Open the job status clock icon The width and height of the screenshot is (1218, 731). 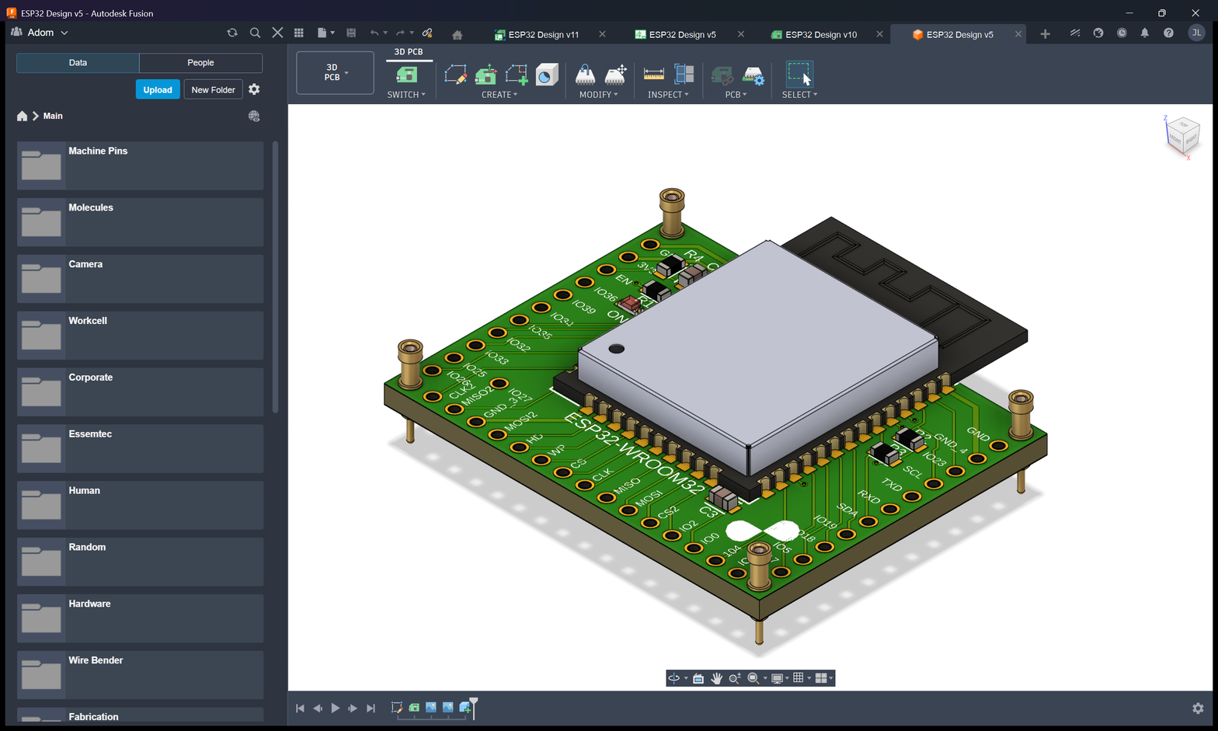1122,33
